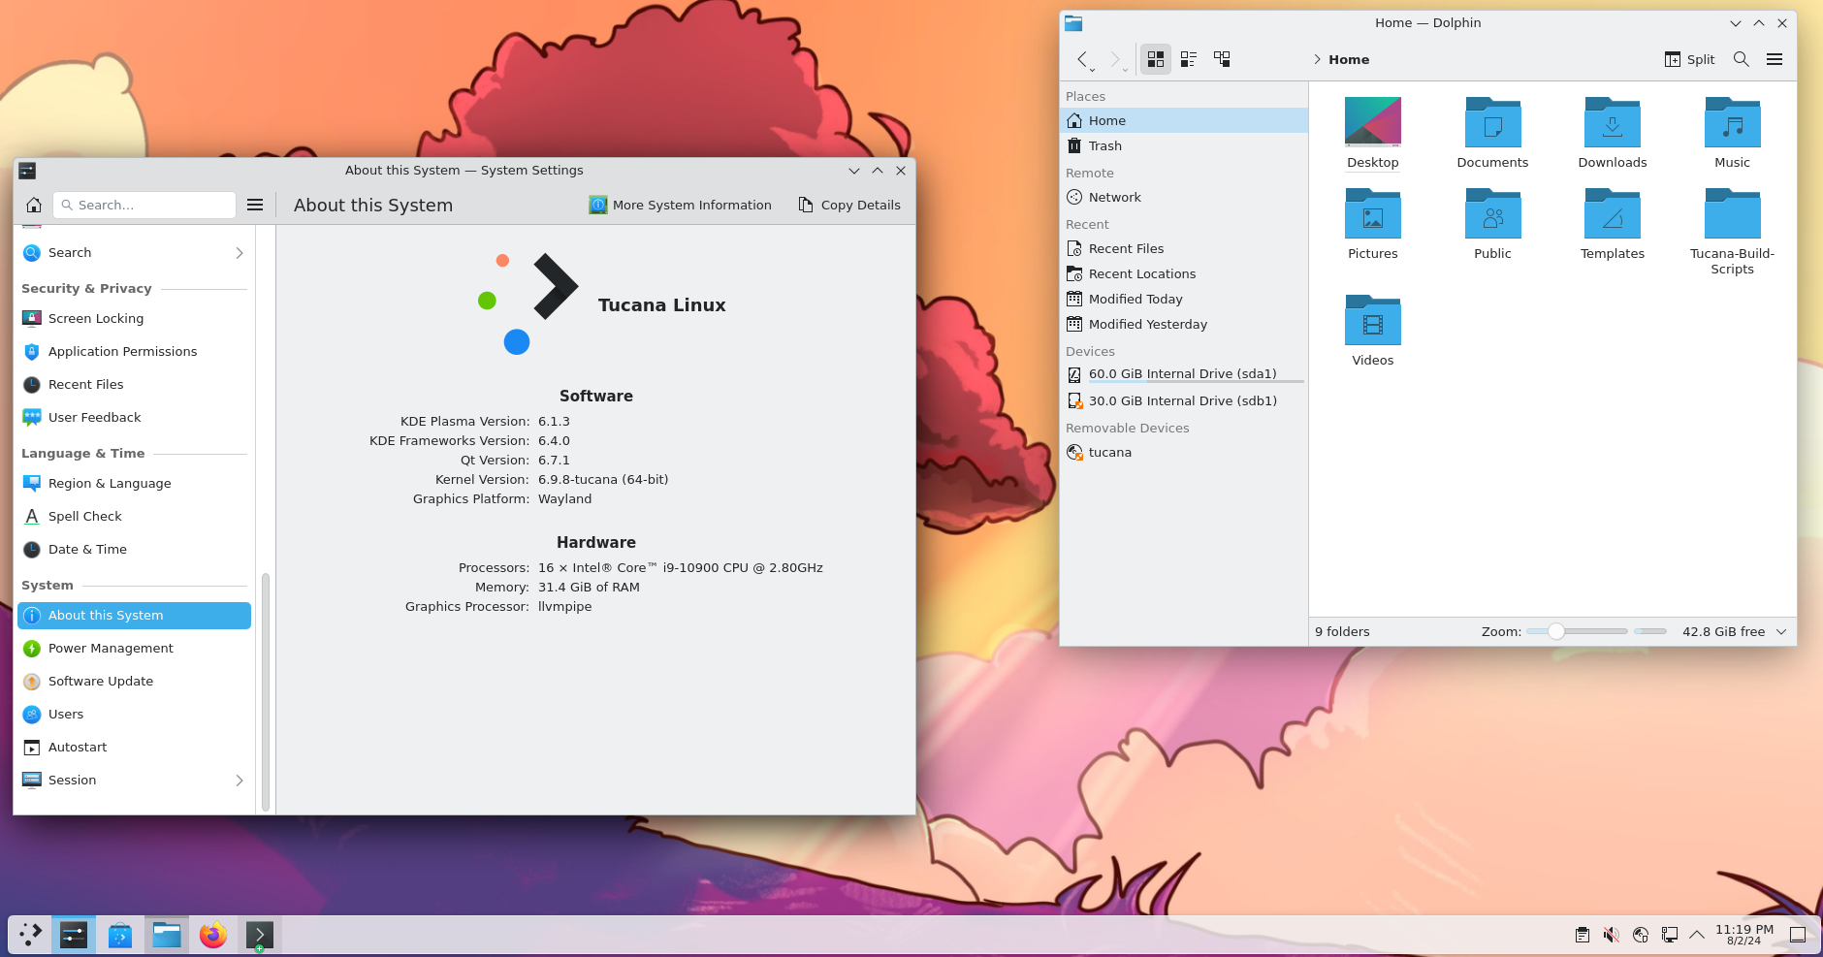Switch Dolphin to Details view mode

tap(1222, 59)
